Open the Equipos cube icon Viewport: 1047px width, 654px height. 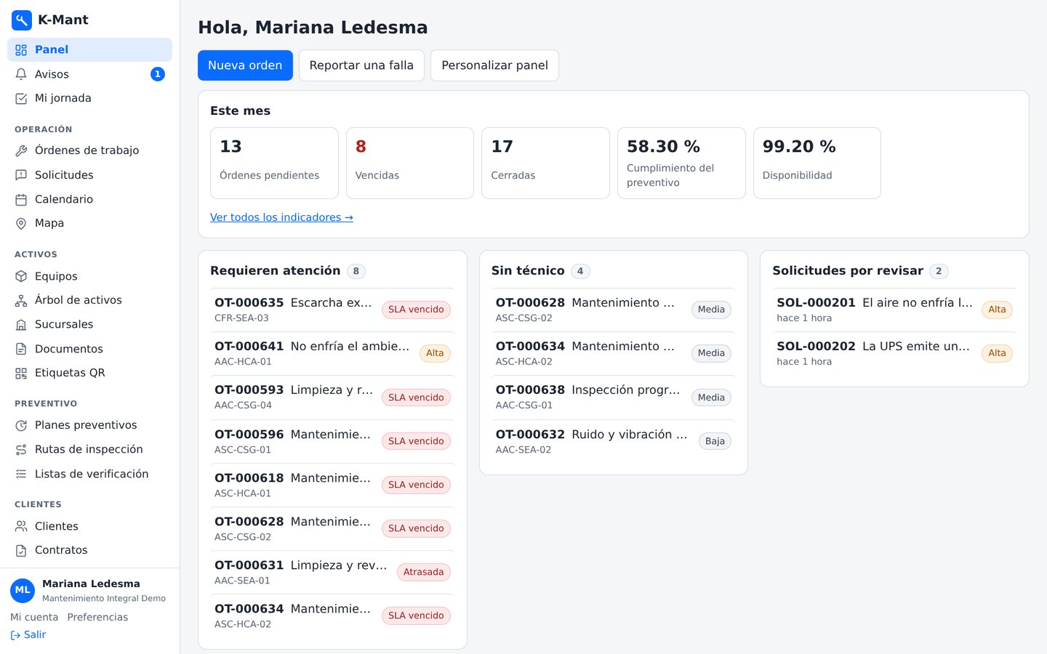click(x=21, y=276)
